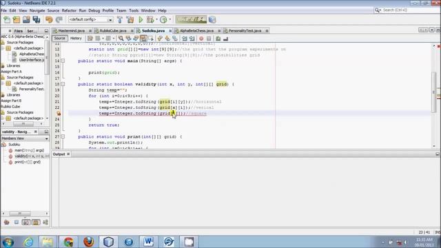
Task: Click the Last Edit editor toolbar icon
Action: tap(90, 39)
